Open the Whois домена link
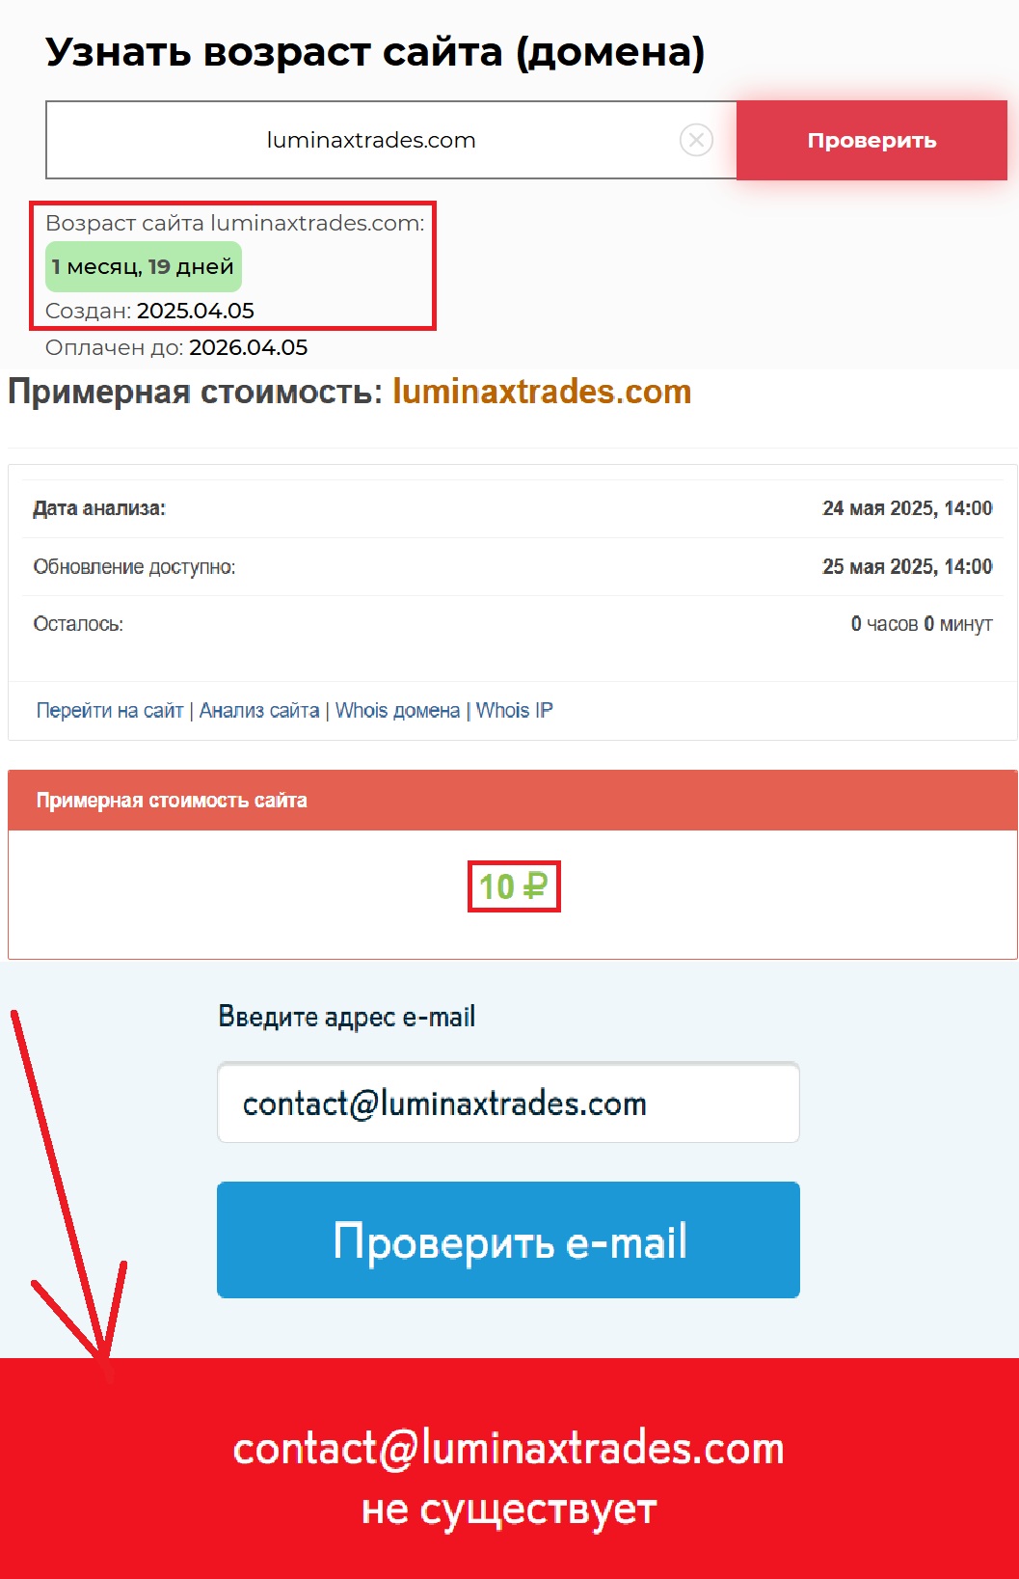1019x1579 pixels. tap(397, 711)
